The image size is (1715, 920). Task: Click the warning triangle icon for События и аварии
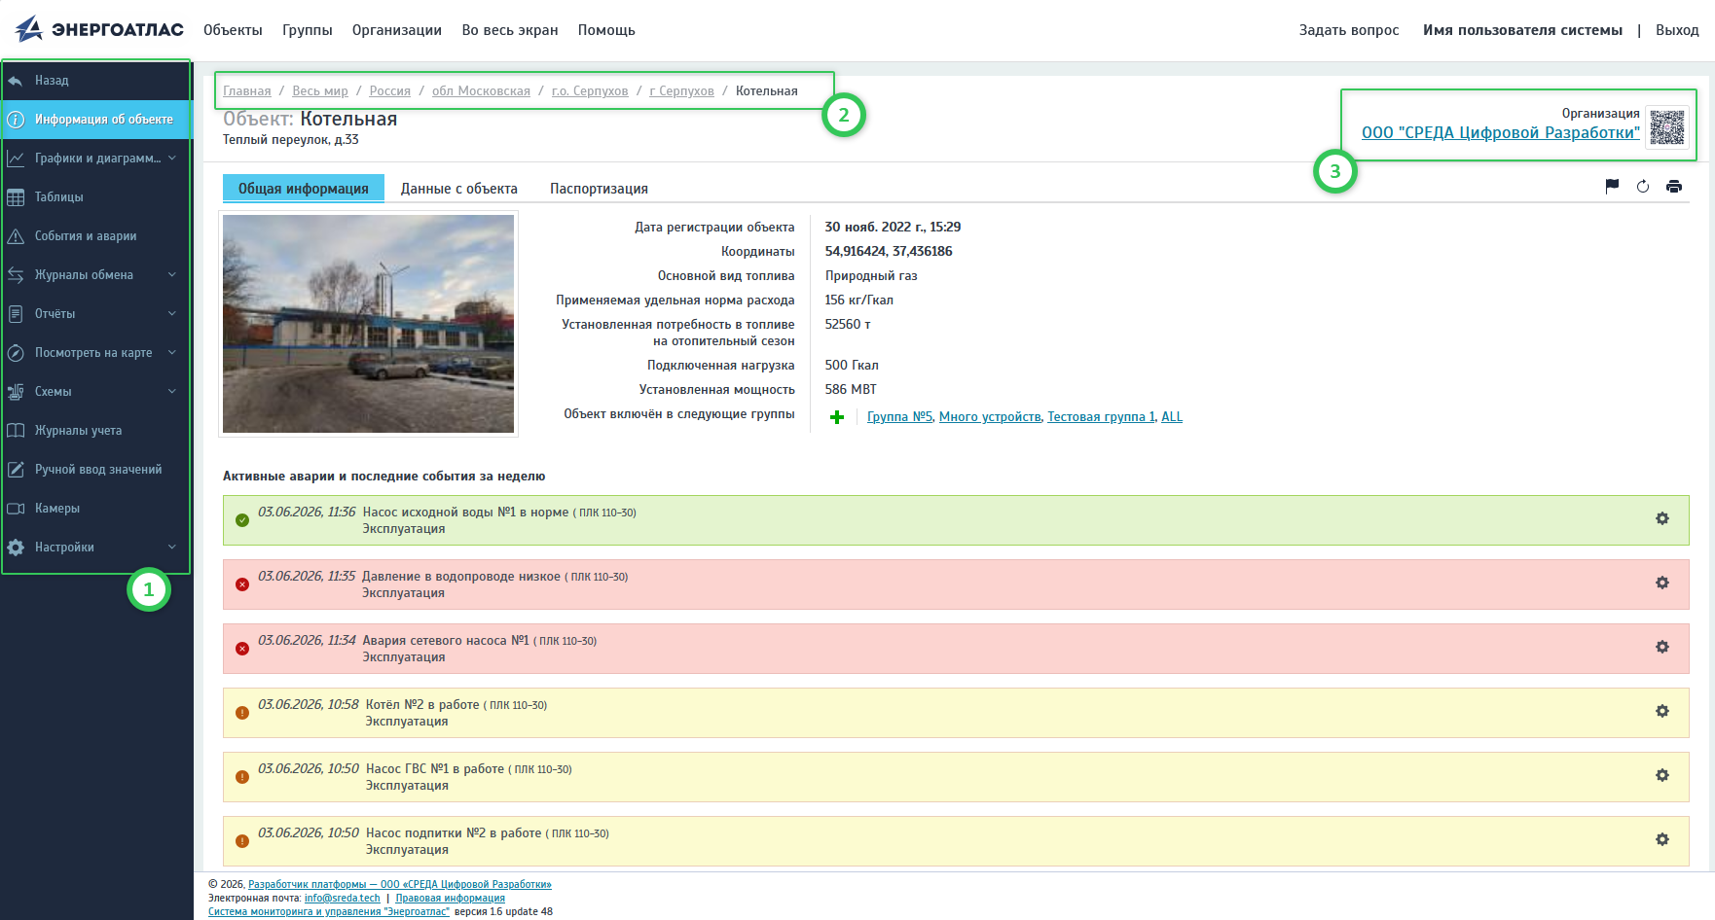[16, 236]
